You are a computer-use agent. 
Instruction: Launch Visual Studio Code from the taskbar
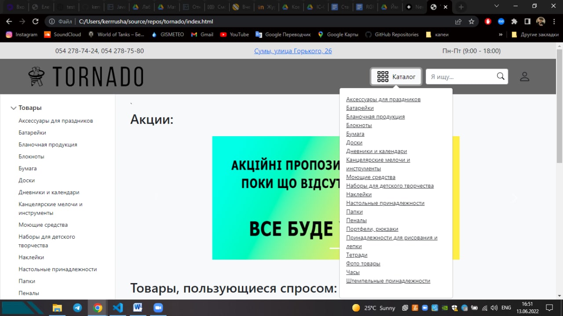(x=118, y=308)
